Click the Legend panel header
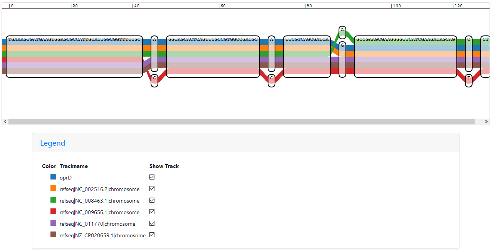This screenshot has height=250, width=493. click(245, 143)
